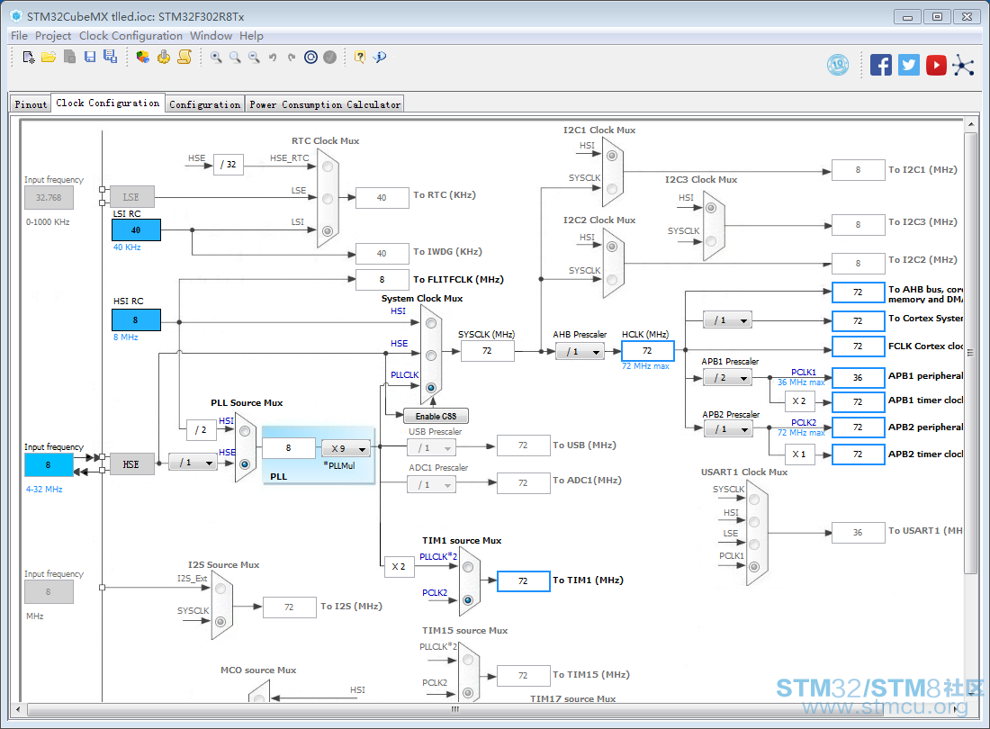Open the Window menu

[211, 36]
